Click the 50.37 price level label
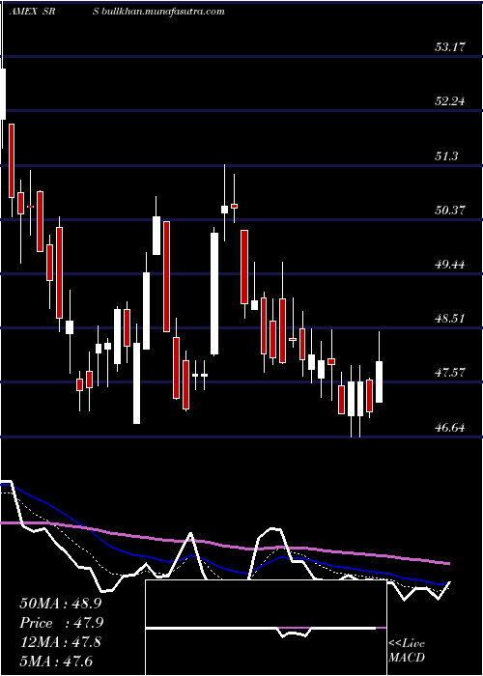 coord(450,211)
